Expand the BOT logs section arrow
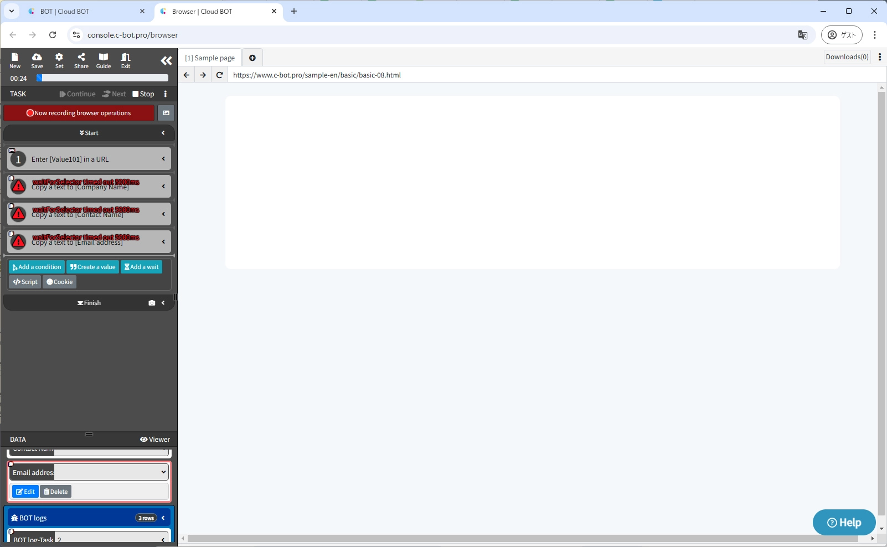 coord(163,518)
